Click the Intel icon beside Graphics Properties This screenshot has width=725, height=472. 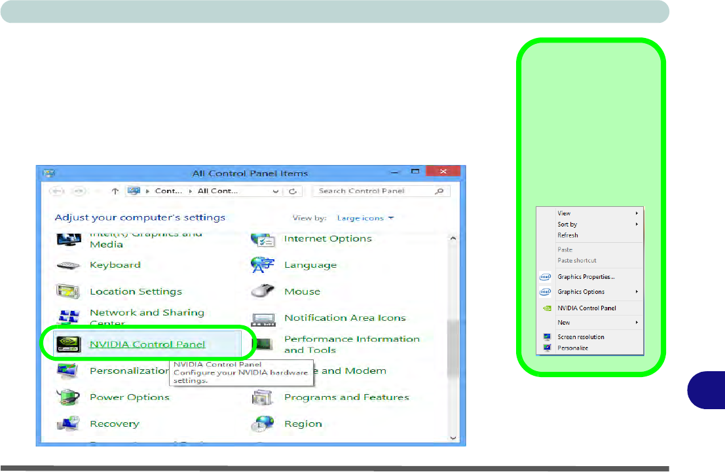(545, 277)
